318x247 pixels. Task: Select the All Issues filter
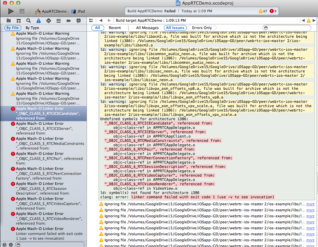click(x=175, y=28)
